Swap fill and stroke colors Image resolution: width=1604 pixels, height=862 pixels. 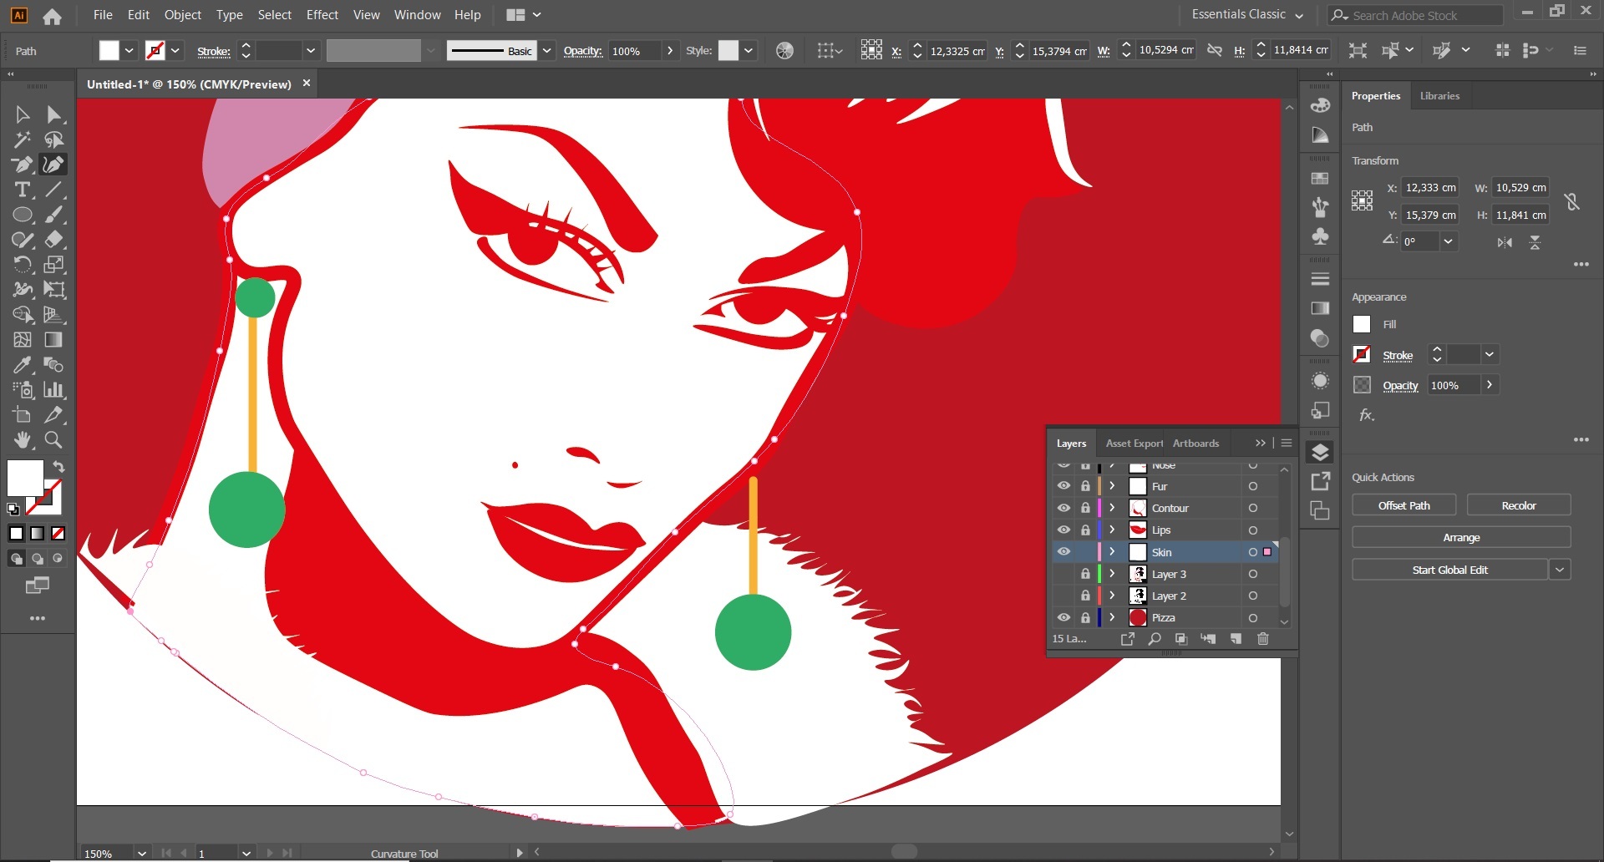point(58,467)
